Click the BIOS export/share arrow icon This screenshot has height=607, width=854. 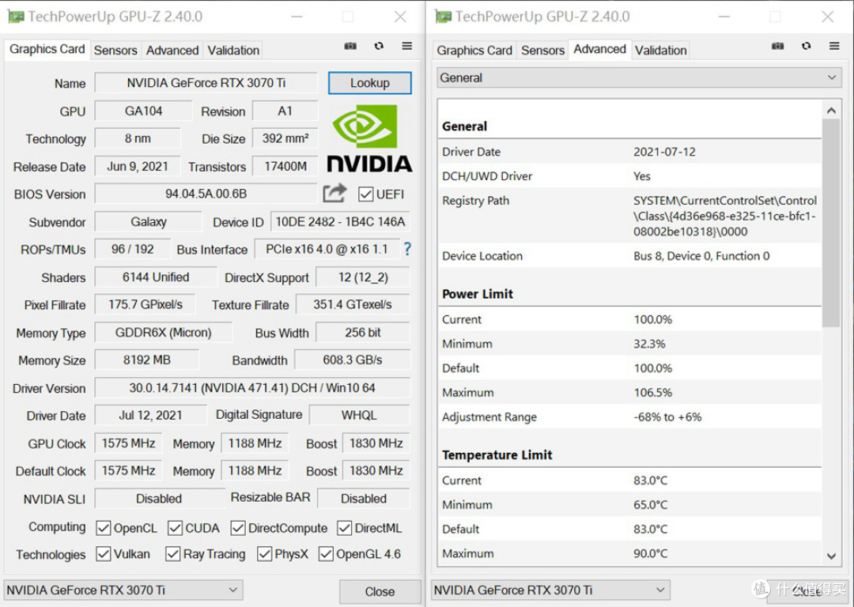[334, 192]
